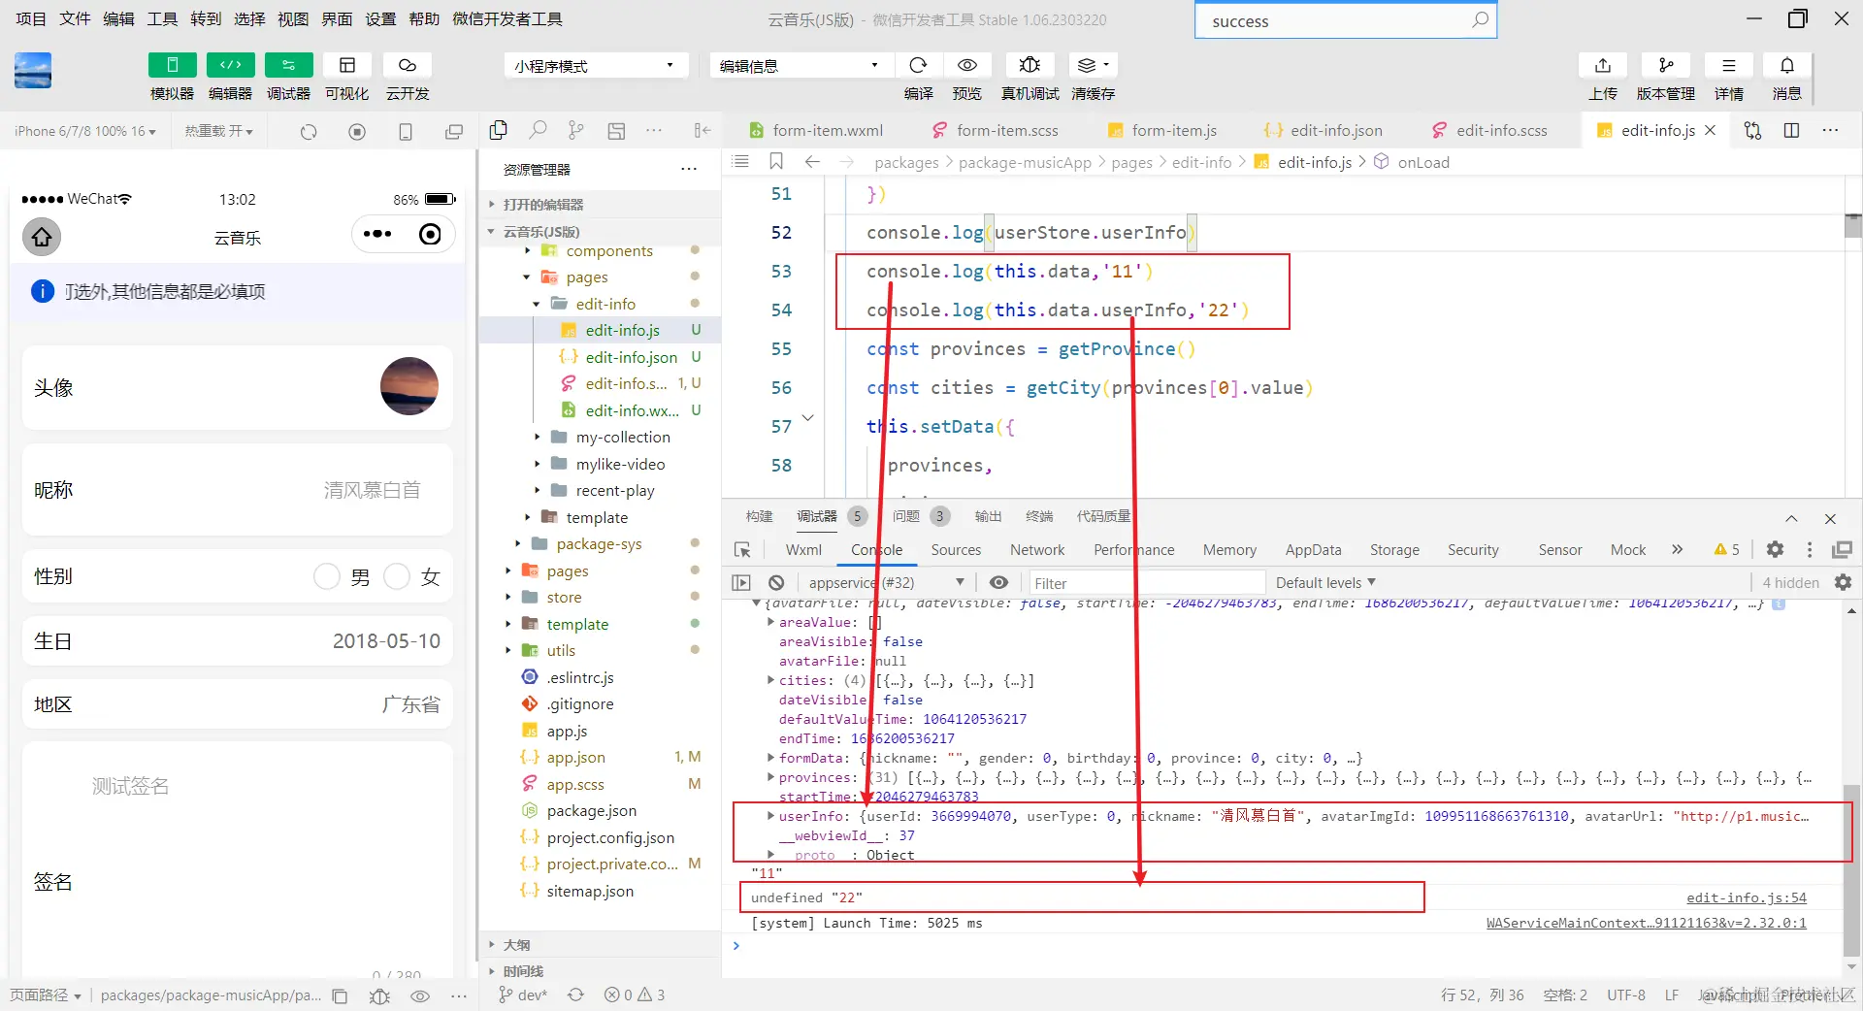The height and width of the screenshot is (1011, 1863).
Task: Open the 工具 menu
Action: pos(162,18)
